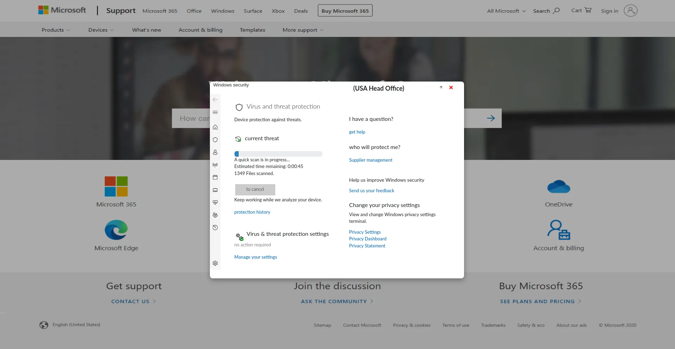Click the gears icon beside threat protection settings
675x349 pixels.
[x=240, y=237]
